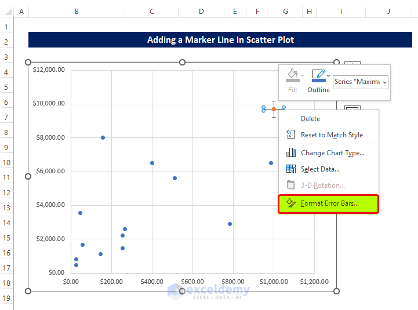Click the Reset to Match Style icon
This screenshot has height=310, width=418.
pos(290,135)
